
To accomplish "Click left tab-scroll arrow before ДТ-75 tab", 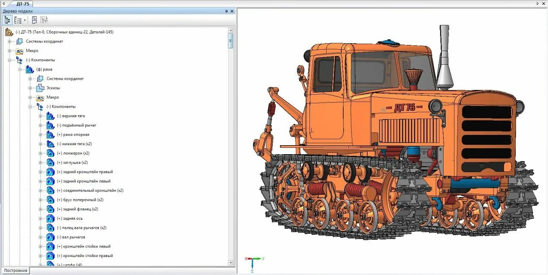I will pyautogui.click(x=3, y=3).
